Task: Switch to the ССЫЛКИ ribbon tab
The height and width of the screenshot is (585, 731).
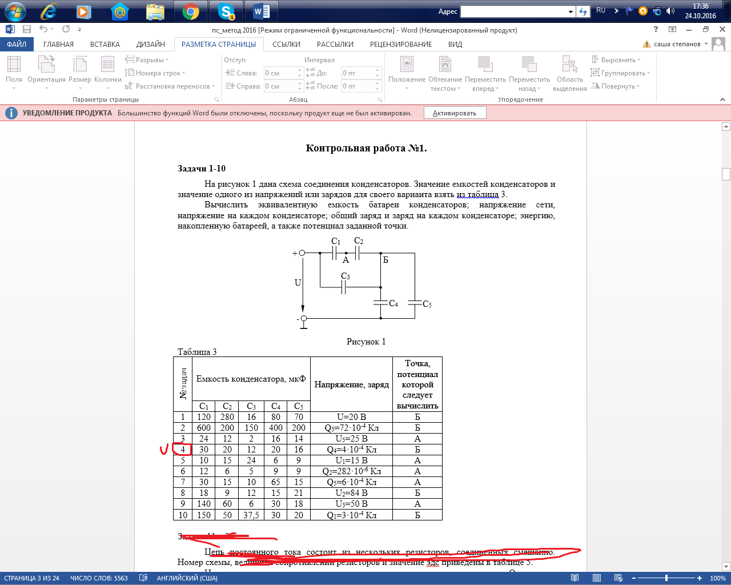Action: tap(286, 44)
